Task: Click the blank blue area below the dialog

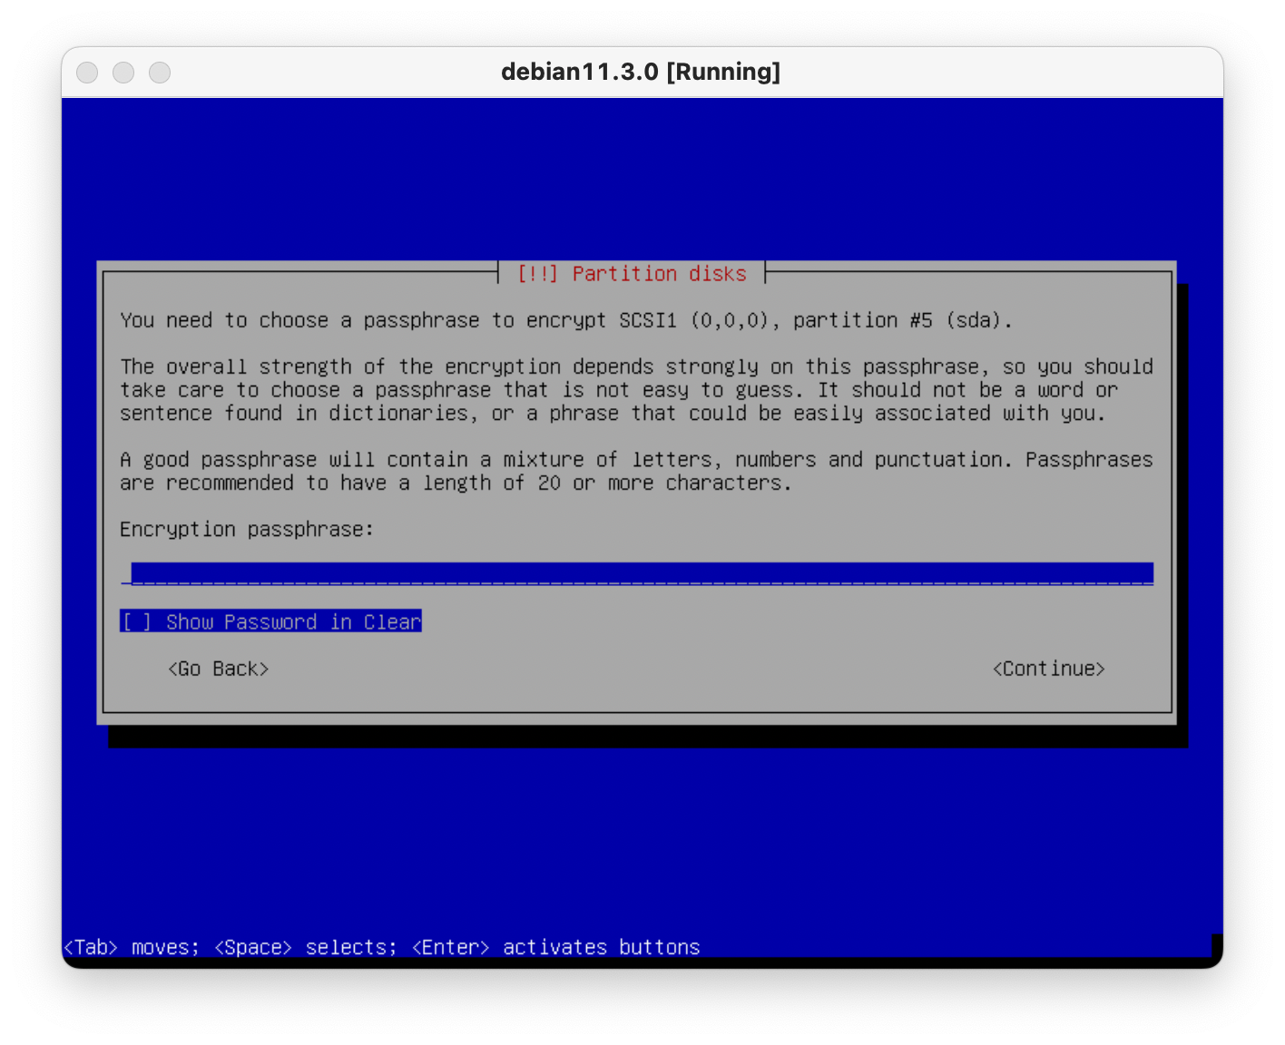Action: pyautogui.click(x=641, y=835)
